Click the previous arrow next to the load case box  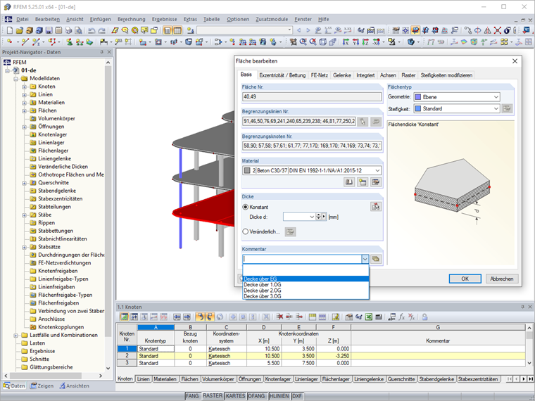(299, 31)
